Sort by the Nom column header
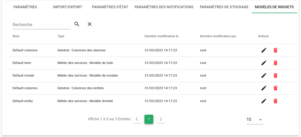Screen dimensions: 301x137 tap(16, 36)
